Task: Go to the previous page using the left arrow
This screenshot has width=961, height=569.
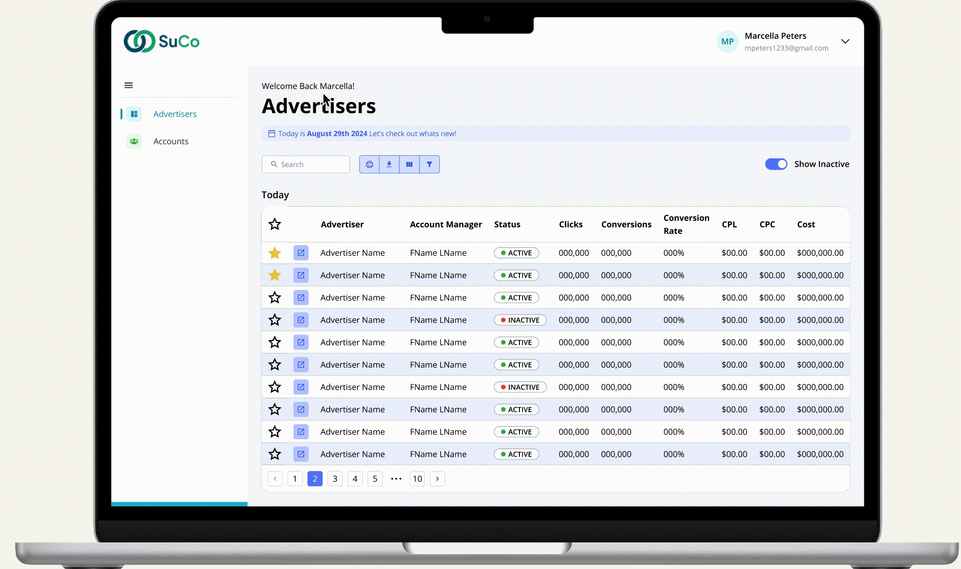Action: point(275,479)
